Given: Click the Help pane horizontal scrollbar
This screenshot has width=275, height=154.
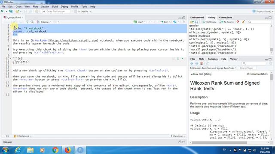Looking at the screenshot, I should tap(220, 142).
